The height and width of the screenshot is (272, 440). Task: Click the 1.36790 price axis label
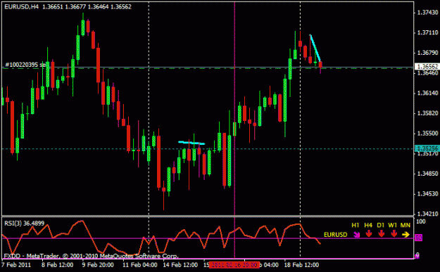pyautogui.click(x=427, y=53)
